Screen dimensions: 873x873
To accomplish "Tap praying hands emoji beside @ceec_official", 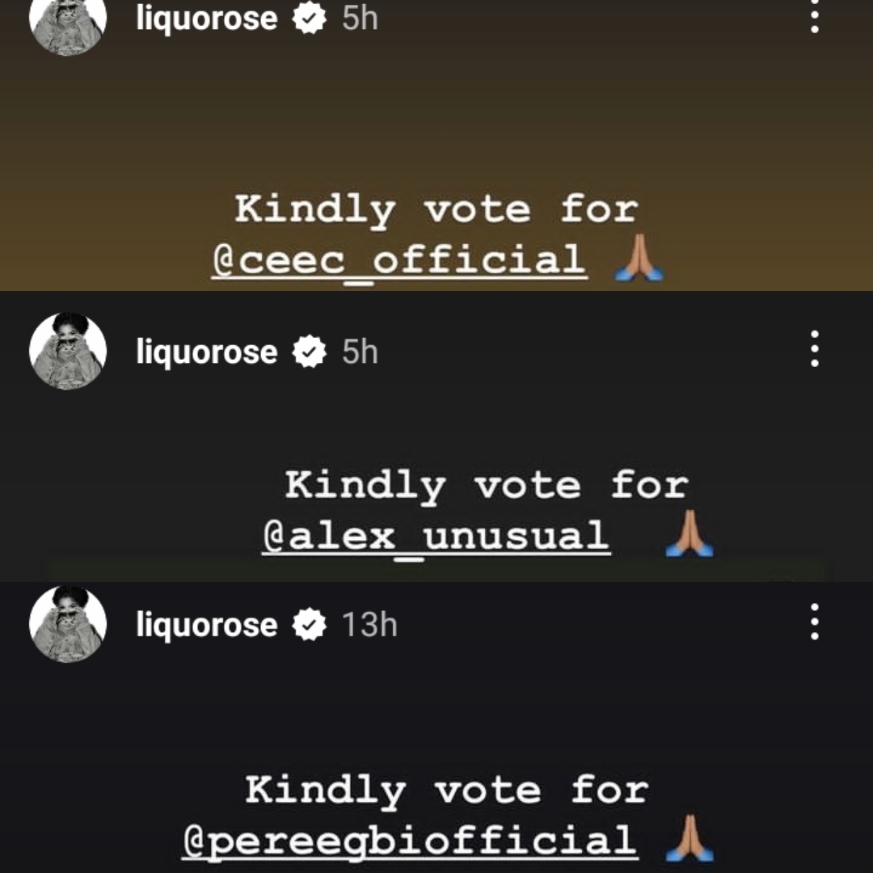I will click(638, 259).
